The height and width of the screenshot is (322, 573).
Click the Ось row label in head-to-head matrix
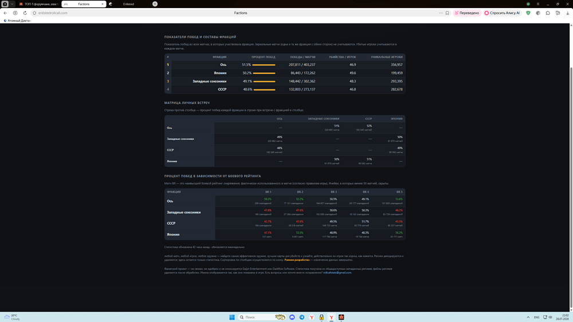[x=170, y=128]
